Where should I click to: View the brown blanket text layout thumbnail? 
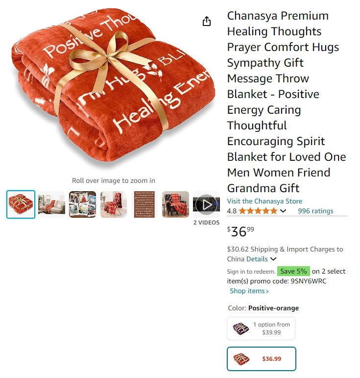click(x=144, y=204)
